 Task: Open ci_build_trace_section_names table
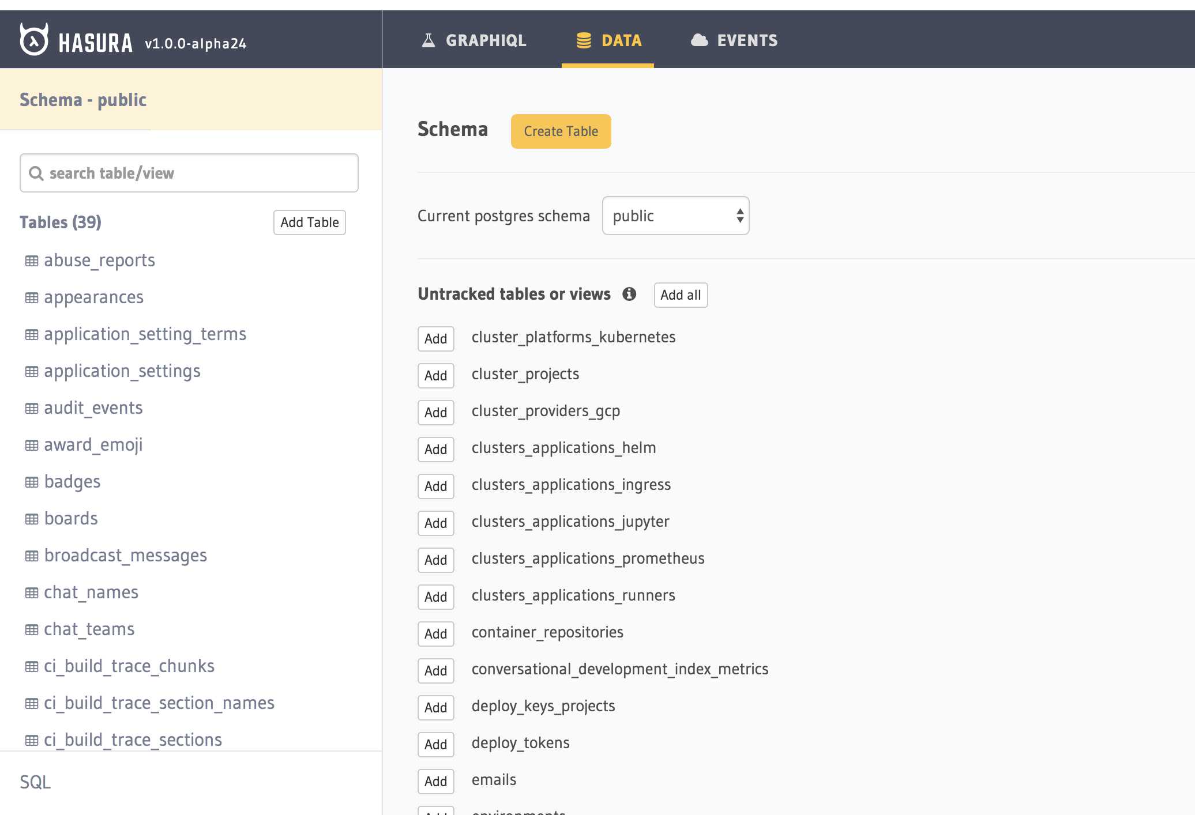(x=159, y=703)
